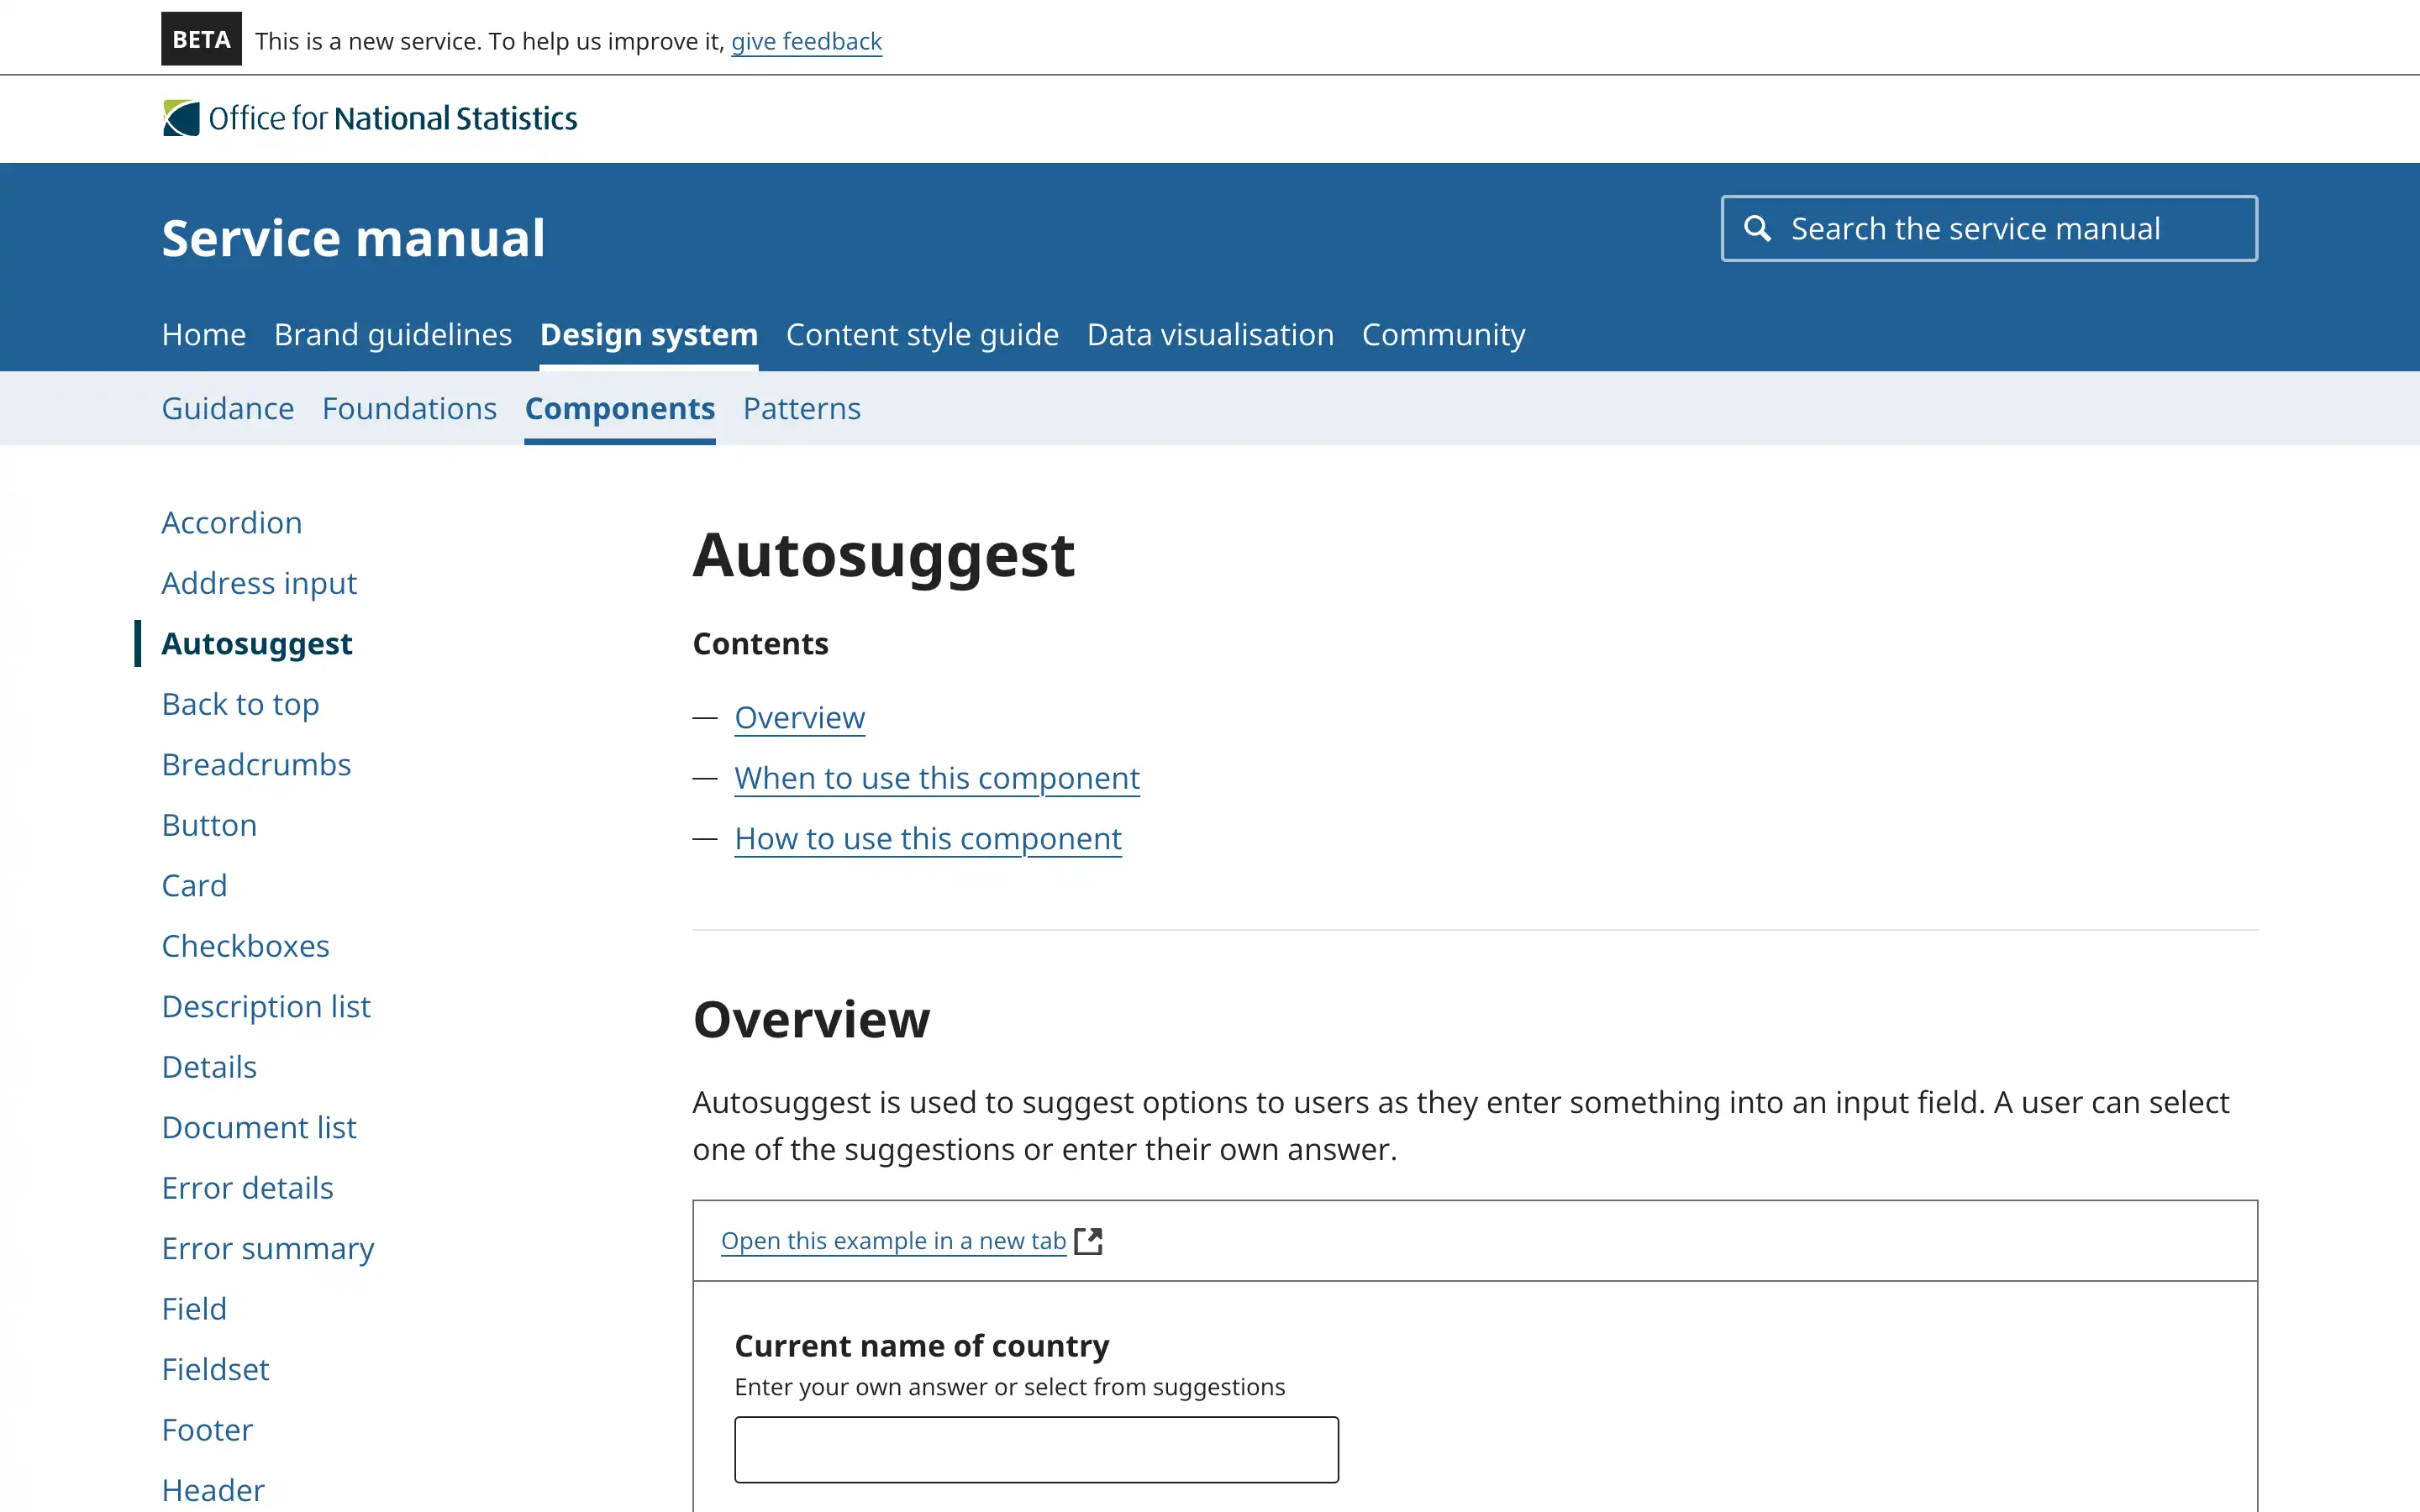2420x1512 pixels.
Task: Open the Accordion component page
Action: (231, 522)
